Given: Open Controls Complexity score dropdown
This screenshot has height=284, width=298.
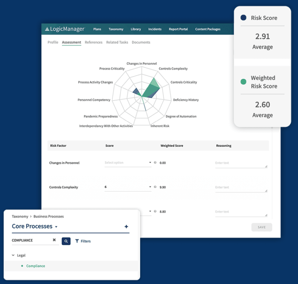Looking at the screenshot, I should pos(128,187).
